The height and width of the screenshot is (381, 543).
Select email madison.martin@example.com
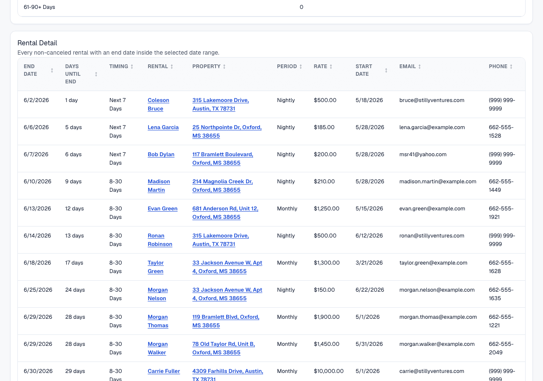[x=438, y=182]
